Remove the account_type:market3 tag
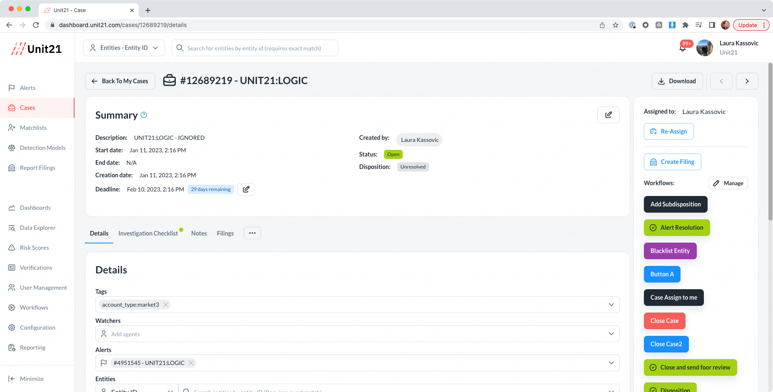The width and height of the screenshot is (773, 392). (x=166, y=305)
